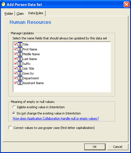
Task: Click the field icon beside Middle Name
Action: click(20, 54)
